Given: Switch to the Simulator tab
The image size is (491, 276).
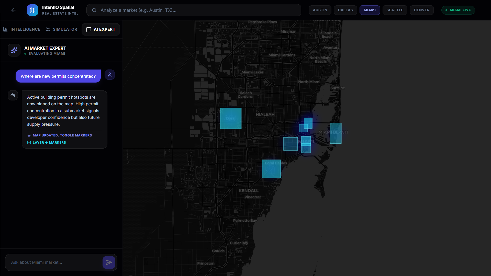Looking at the screenshot, I should tap(61, 29).
